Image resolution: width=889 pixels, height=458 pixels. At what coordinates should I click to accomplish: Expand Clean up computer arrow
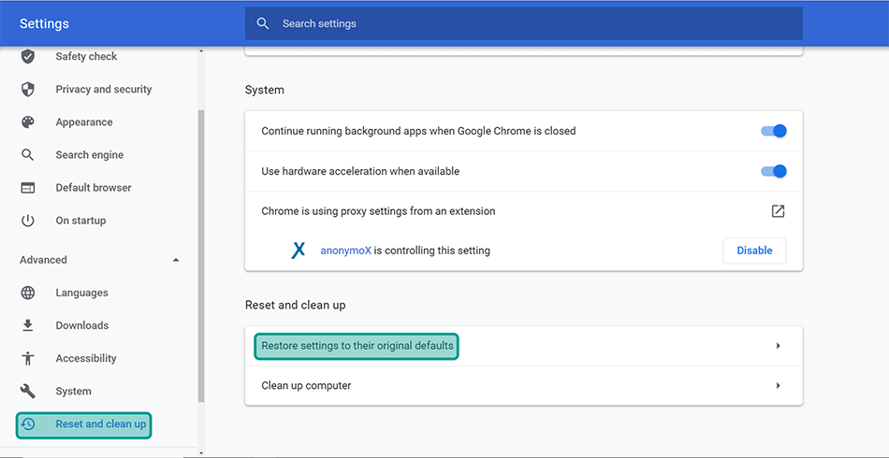pos(778,385)
